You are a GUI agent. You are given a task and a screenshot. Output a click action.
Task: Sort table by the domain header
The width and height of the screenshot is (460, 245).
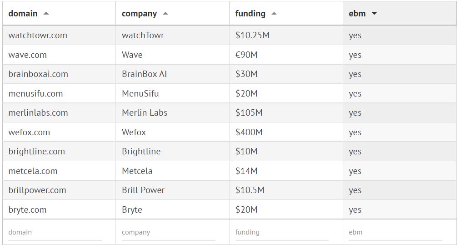[23, 14]
